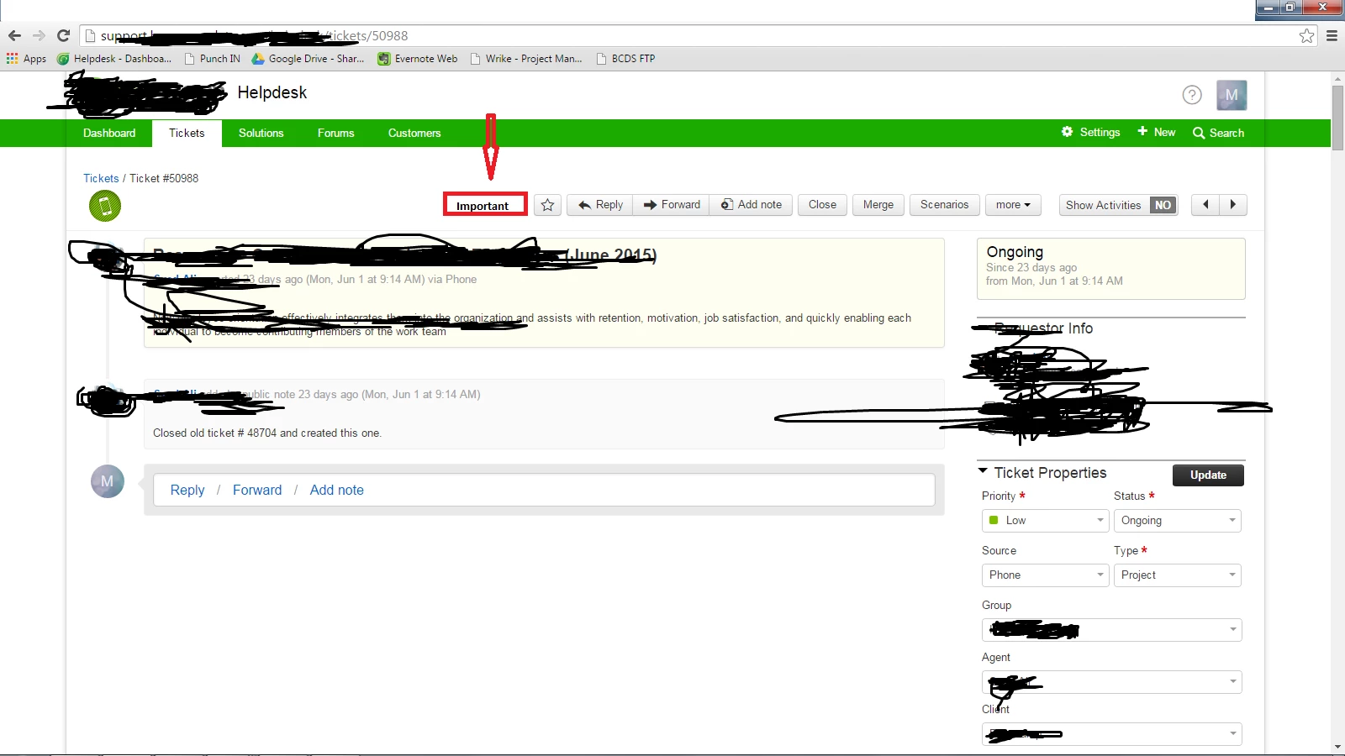The image size is (1345, 756).
Task: Click the Reply link in reply box
Action: point(187,490)
